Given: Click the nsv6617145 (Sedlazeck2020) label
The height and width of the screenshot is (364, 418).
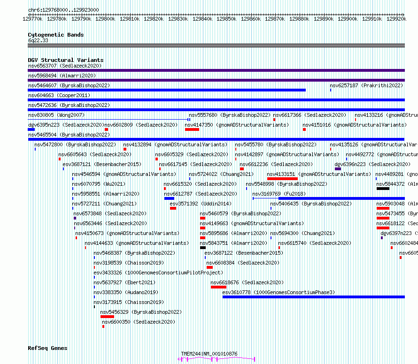Looking at the screenshot, I should (x=195, y=164).
